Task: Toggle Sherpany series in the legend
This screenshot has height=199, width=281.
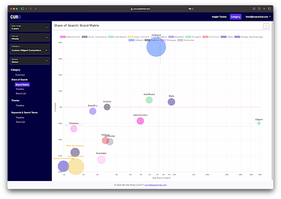Action: (168, 40)
